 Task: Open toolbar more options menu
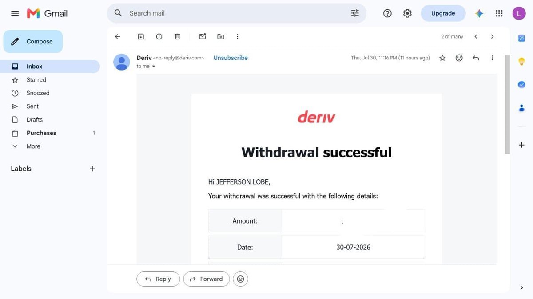237,36
